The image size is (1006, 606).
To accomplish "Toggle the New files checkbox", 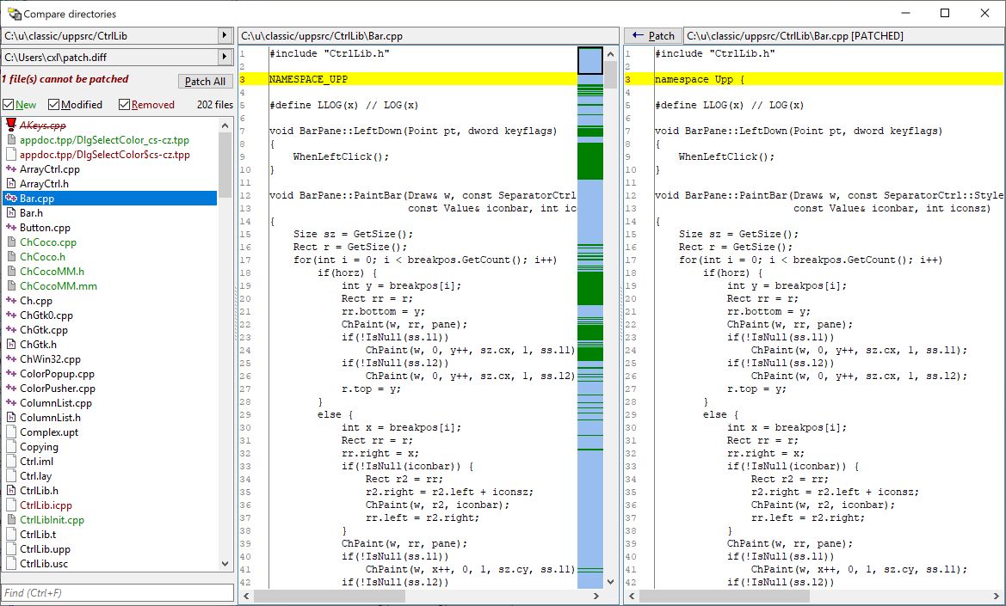I will (9, 105).
